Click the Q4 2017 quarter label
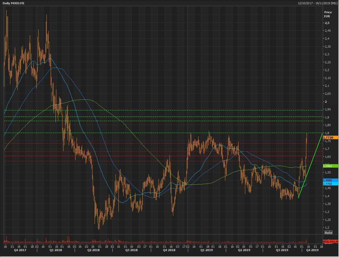The height and width of the screenshot is (257, 339). 20,250
